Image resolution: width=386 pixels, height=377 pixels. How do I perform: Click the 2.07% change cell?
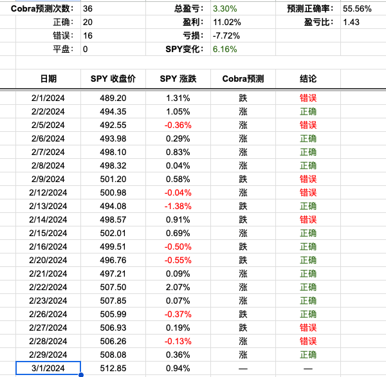[x=178, y=287]
